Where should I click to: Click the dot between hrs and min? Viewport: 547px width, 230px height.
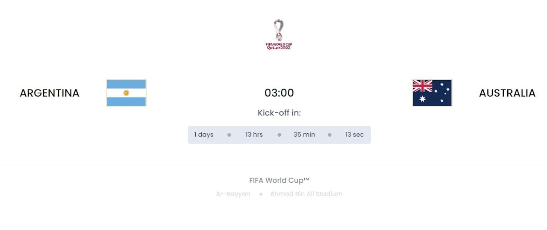(279, 135)
